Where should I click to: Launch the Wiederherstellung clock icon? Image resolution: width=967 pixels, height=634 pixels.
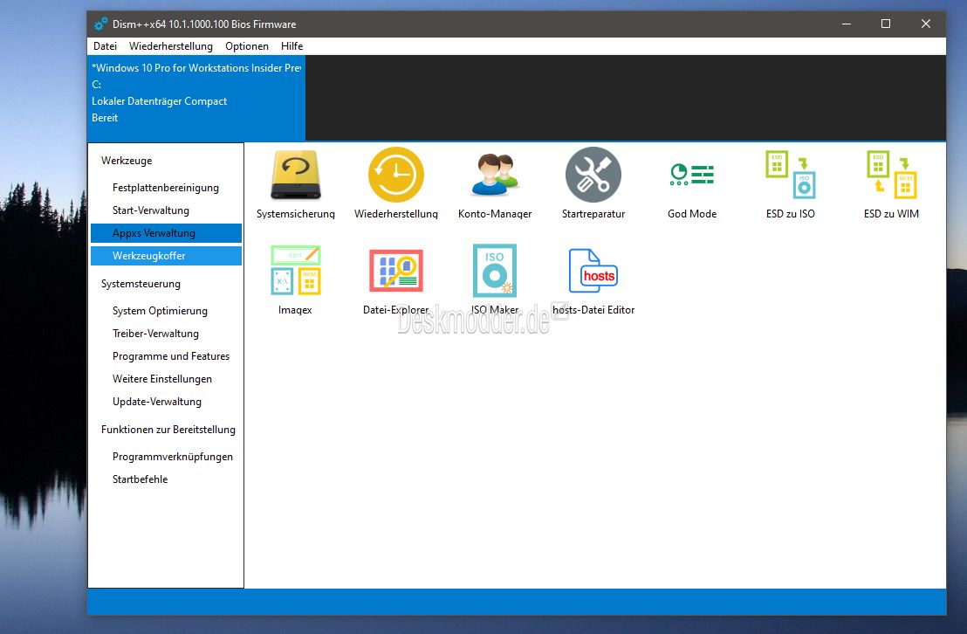point(396,175)
